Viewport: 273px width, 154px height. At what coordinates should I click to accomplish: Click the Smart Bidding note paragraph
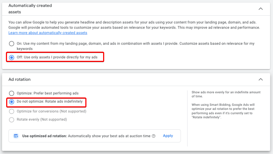coord(223,111)
